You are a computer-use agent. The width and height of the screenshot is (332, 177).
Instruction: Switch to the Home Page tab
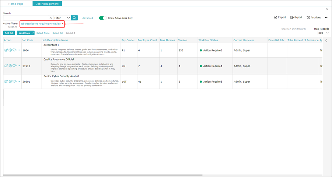coord(16,4)
